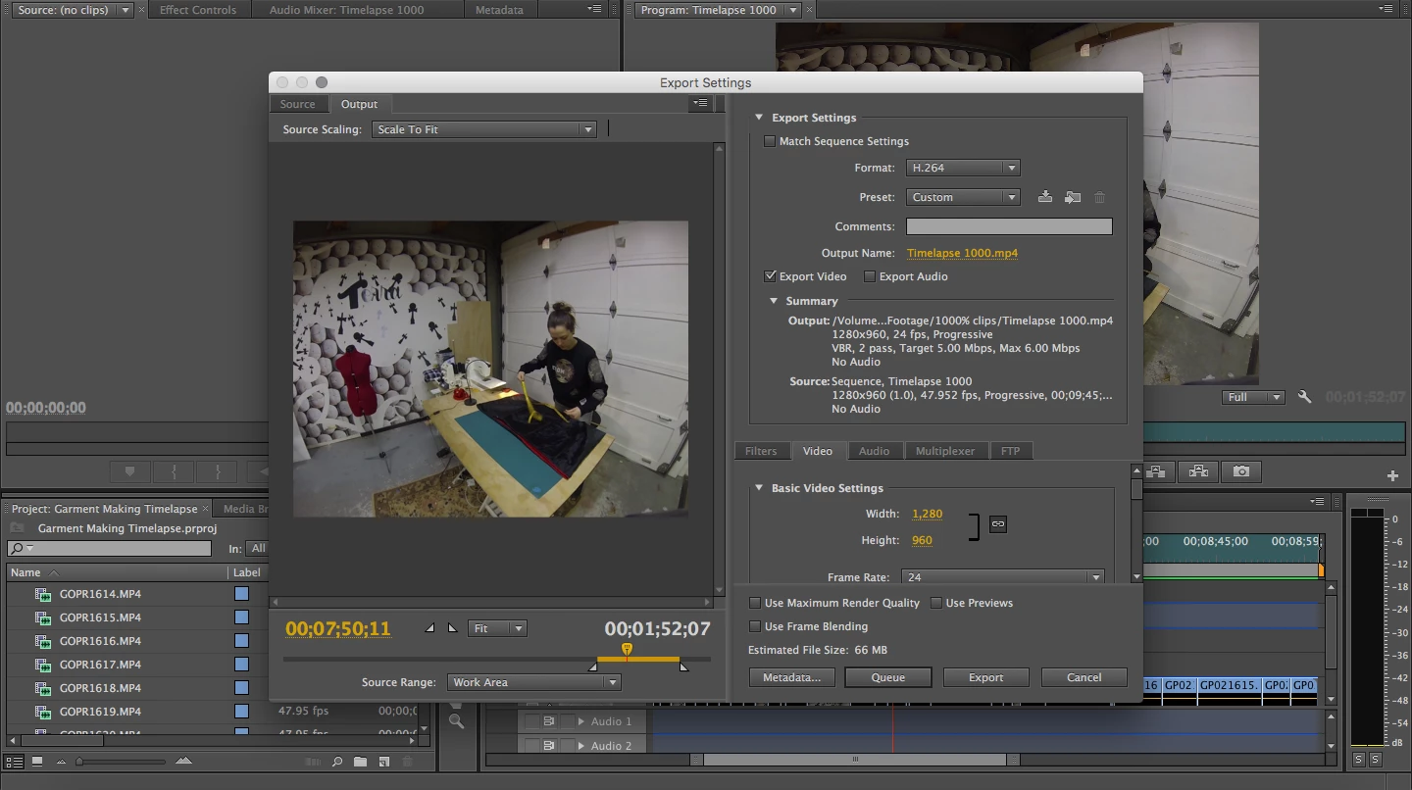The height and width of the screenshot is (790, 1412).
Task: Open the Source Range Work Area dropdown
Action: (534, 682)
